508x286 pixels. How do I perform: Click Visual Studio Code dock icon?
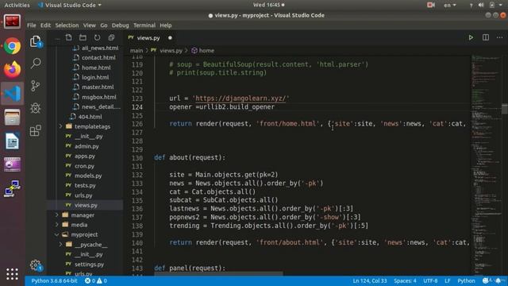tap(13, 94)
